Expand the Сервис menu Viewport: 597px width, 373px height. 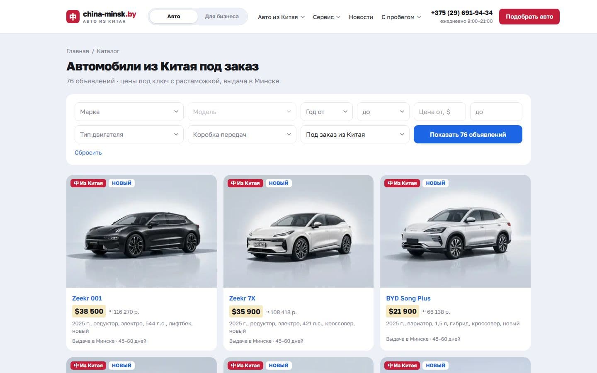pos(327,17)
